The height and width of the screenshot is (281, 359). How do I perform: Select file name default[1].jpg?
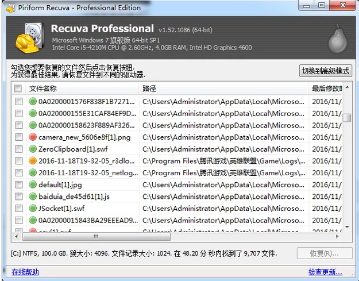60,184
